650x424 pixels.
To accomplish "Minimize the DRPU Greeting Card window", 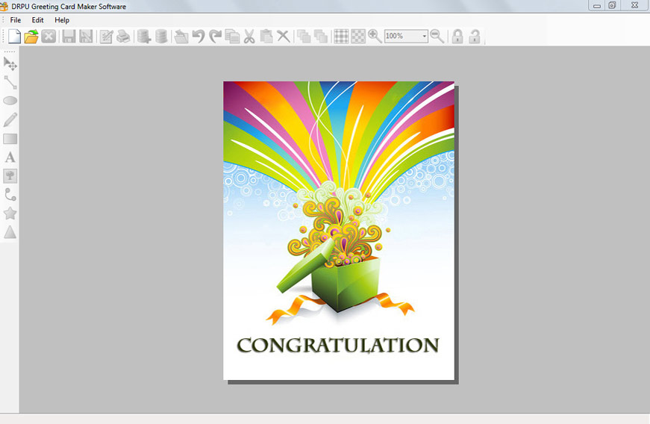I will pyautogui.click(x=597, y=5).
